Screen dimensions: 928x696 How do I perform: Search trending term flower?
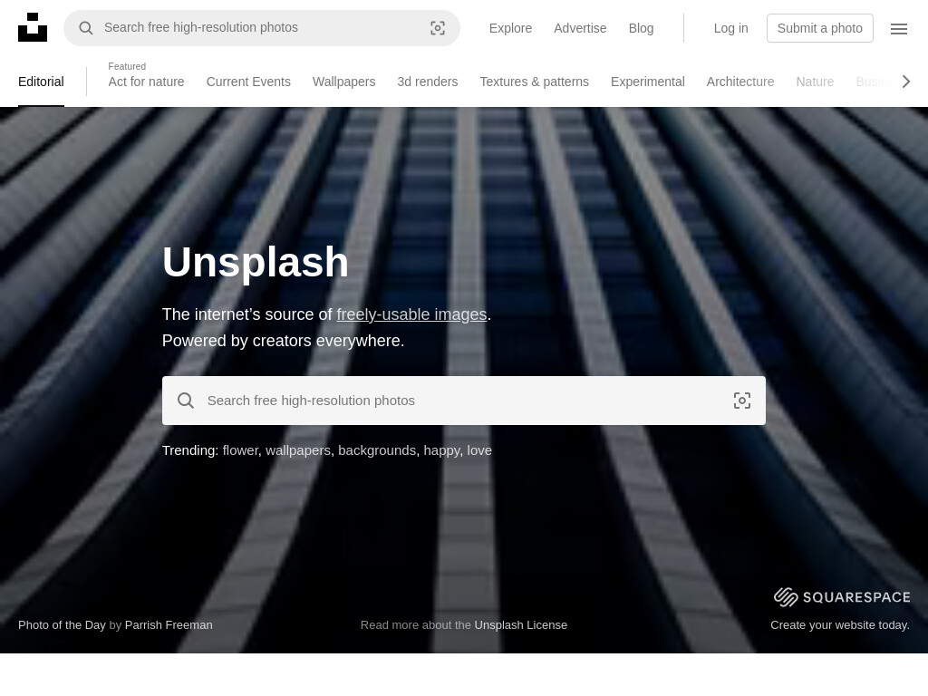pyautogui.click(x=240, y=450)
